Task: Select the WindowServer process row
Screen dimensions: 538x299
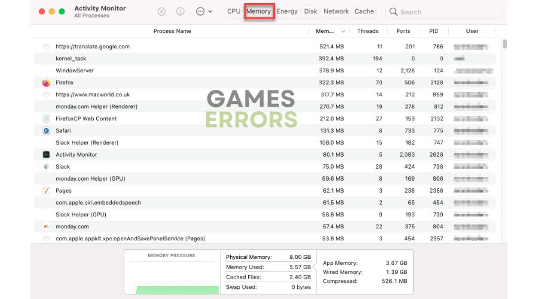Action: (265, 71)
